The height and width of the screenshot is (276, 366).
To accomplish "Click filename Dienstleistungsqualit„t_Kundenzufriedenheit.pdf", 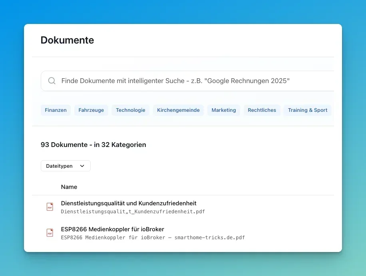I will pyautogui.click(x=133, y=212).
